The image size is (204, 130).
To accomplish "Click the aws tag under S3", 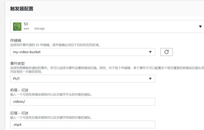I will click(27, 29).
